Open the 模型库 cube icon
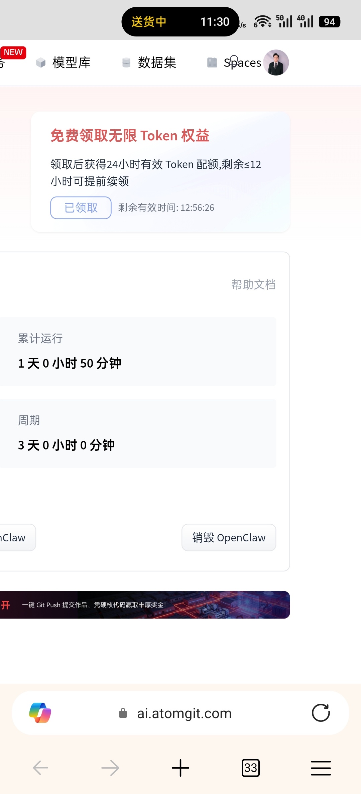Screen dimensions: 361x794 41,62
